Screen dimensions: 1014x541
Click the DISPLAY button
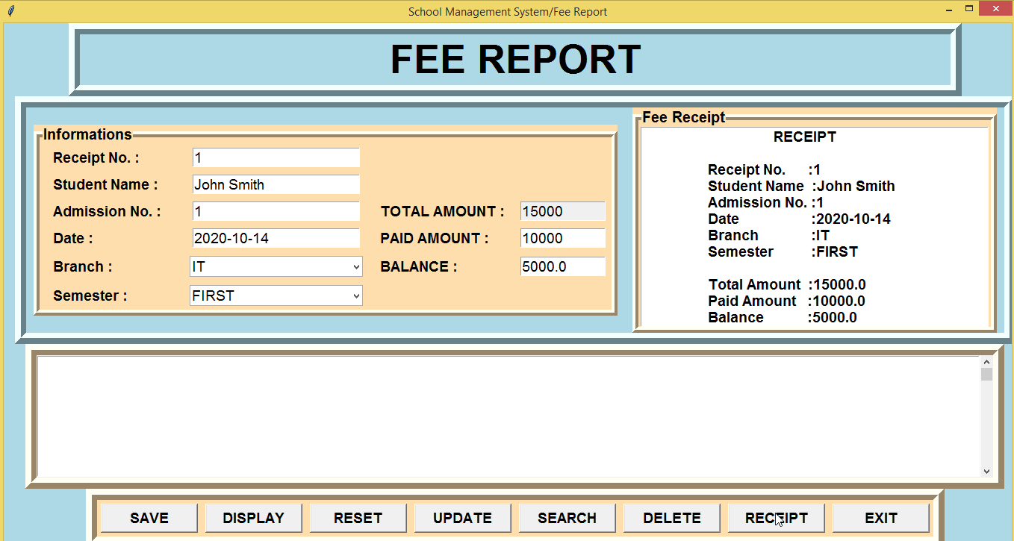tap(253, 517)
